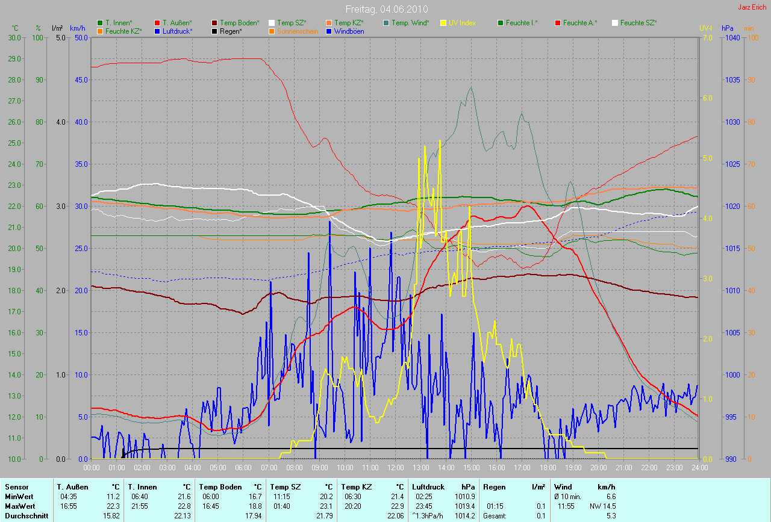Toggle the Feuchte KZ* legend label
The width and height of the screenshot is (771, 522).
tap(123, 31)
